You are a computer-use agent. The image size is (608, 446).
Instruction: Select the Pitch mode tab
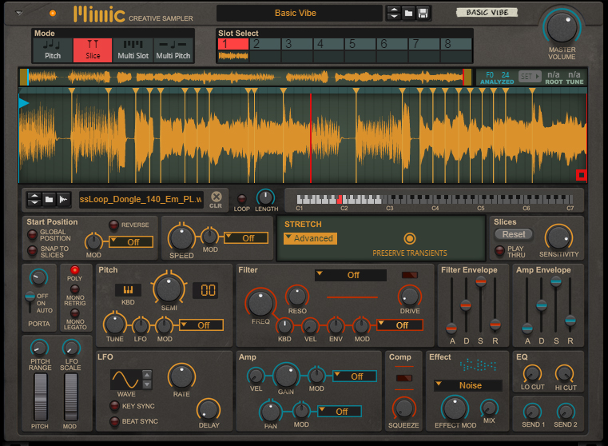52,50
